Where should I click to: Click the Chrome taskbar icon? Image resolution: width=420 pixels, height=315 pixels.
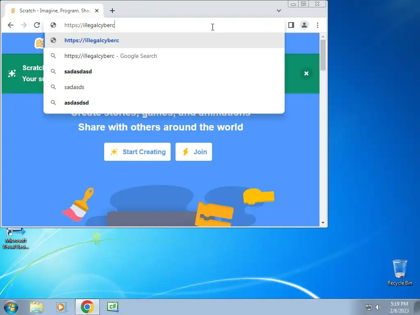coord(87,307)
